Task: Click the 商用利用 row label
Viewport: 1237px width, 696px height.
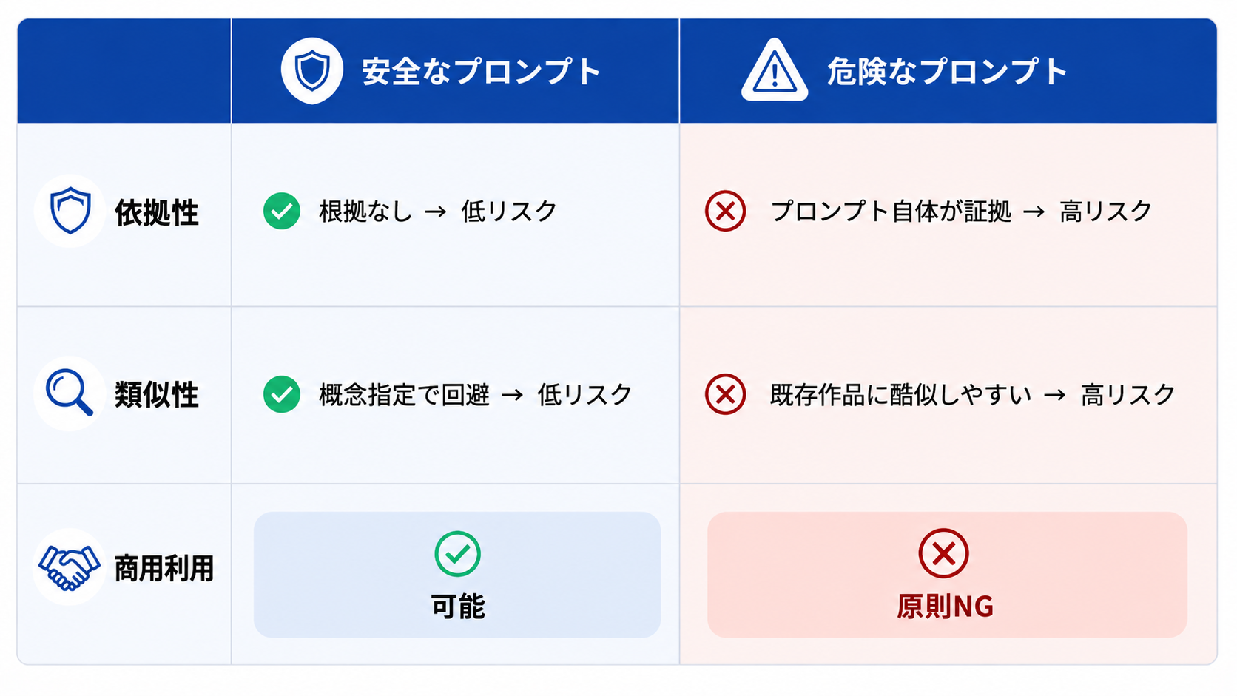Action: pyautogui.click(x=164, y=569)
